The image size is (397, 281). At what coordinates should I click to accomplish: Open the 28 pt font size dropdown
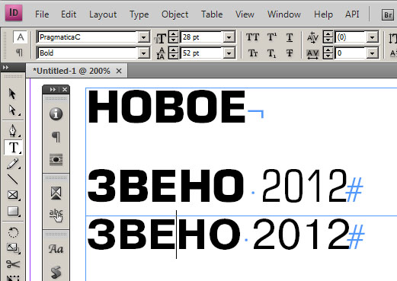pyautogui.click(x=229, y=37)
